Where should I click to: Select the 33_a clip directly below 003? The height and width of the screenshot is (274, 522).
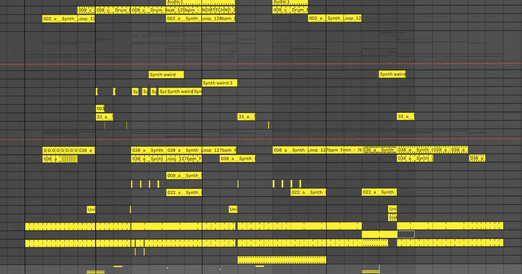[x=104, y=117]
